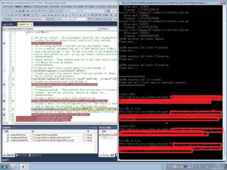Open the プロジェクト(P) menu

pos(40,7)
